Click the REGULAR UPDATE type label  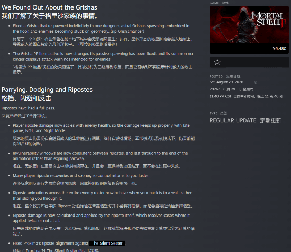click(x=233, y=120)
